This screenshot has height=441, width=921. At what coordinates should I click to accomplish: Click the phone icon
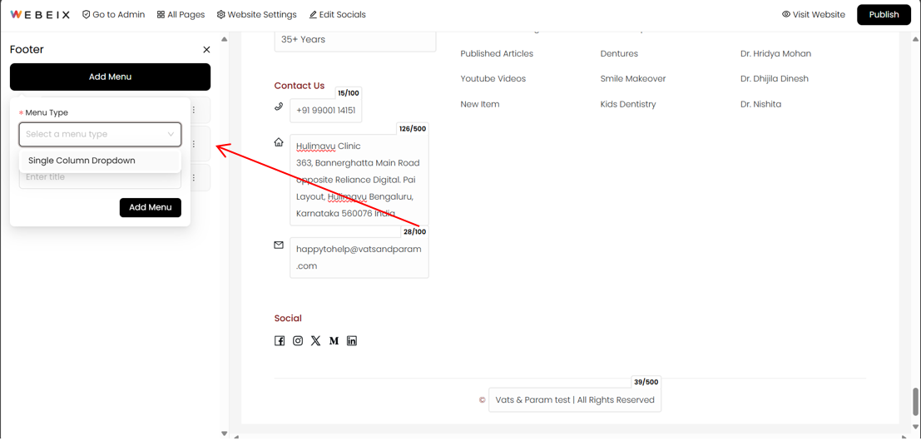(279, 107)
